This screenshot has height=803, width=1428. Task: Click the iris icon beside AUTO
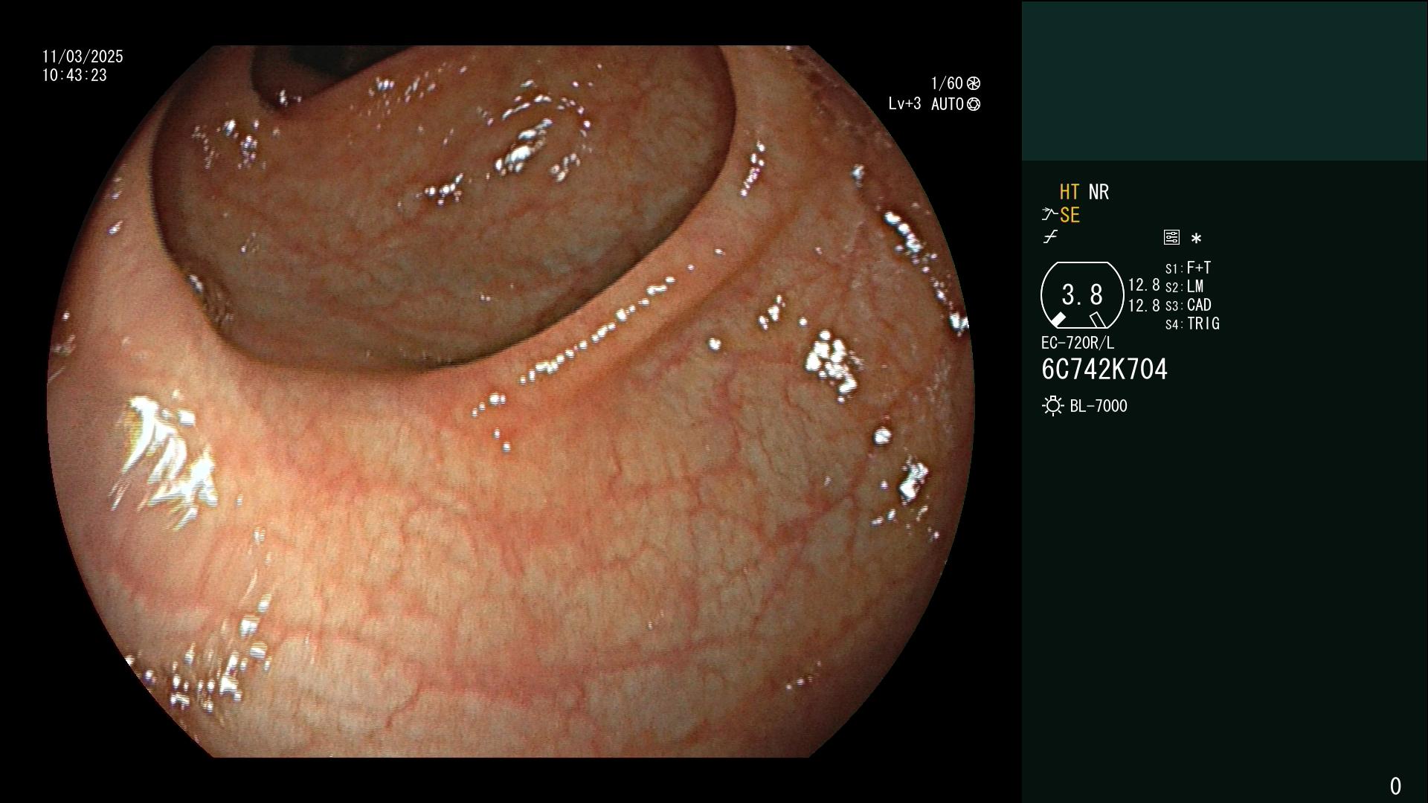pyautogui.click(x=974, y=104)
